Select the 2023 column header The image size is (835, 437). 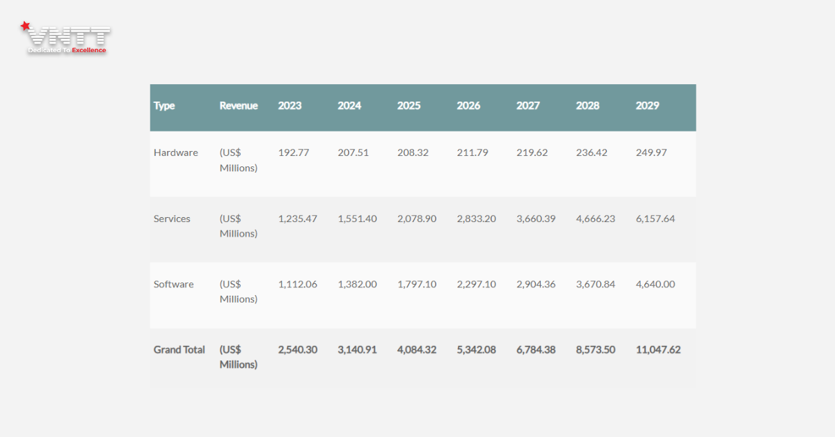click(x=290, y=106)
